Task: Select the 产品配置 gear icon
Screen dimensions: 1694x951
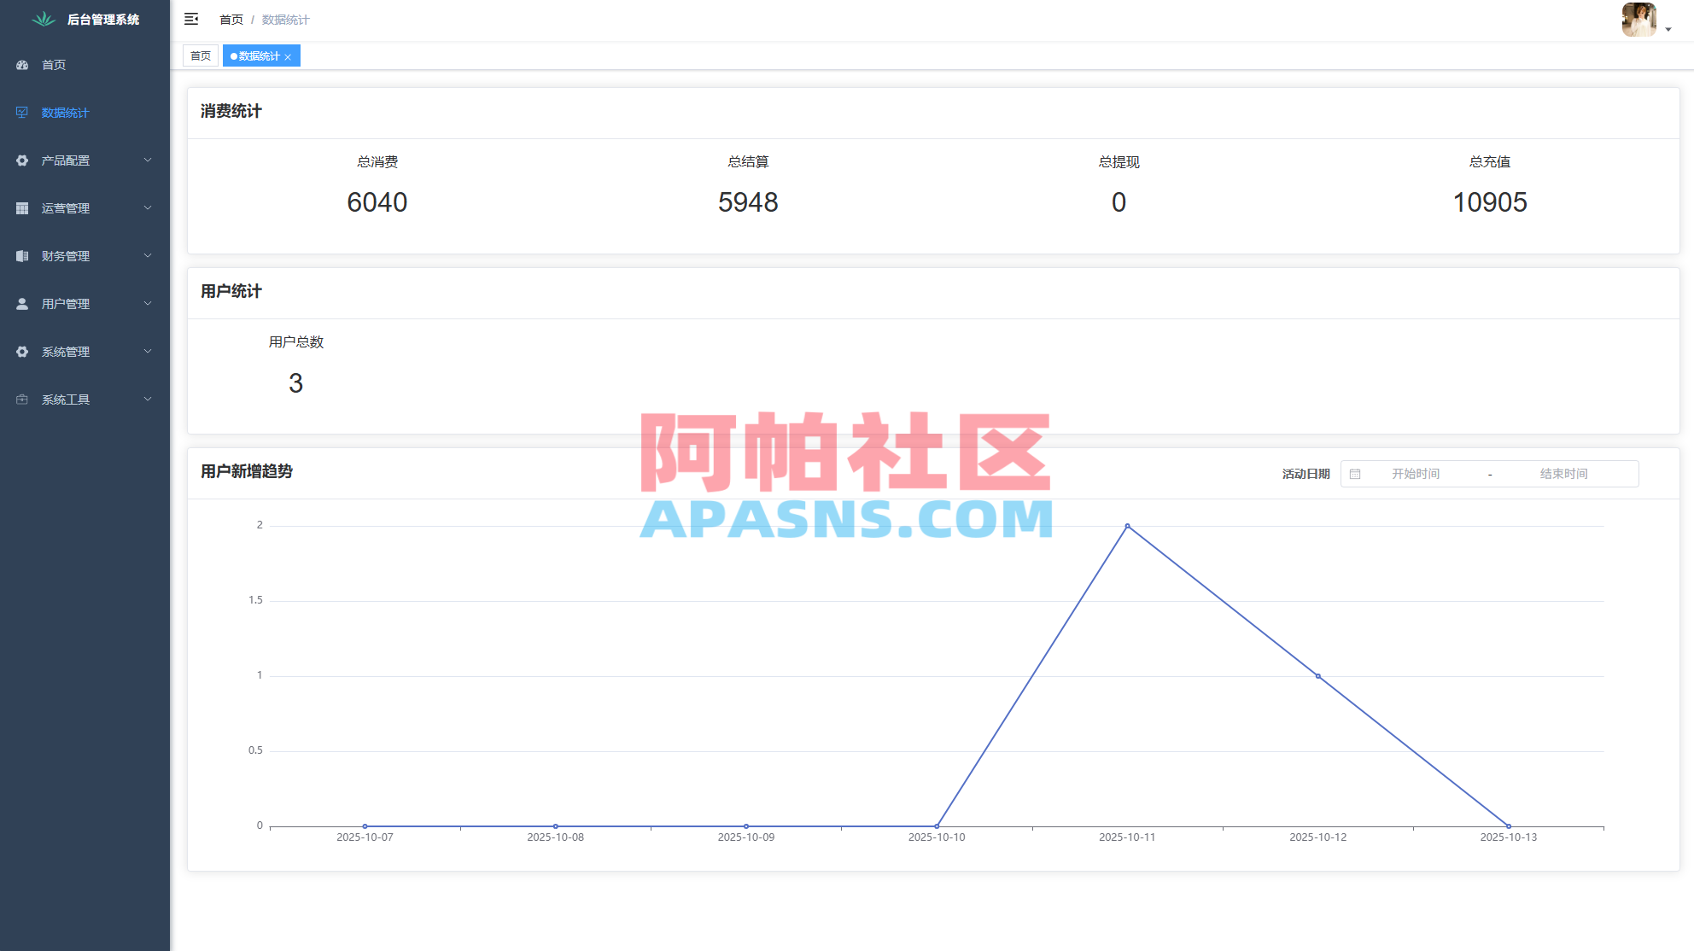Action: click(x=21, y=160)
